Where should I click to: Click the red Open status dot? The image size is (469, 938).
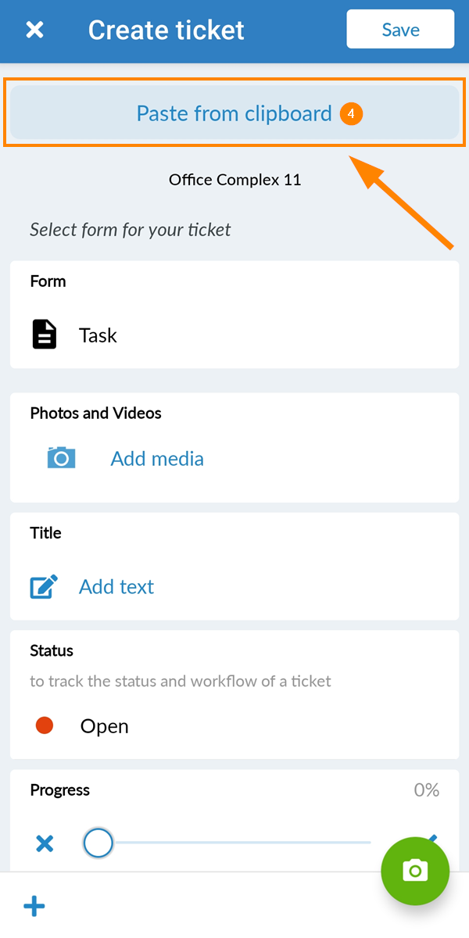(45, 726)
